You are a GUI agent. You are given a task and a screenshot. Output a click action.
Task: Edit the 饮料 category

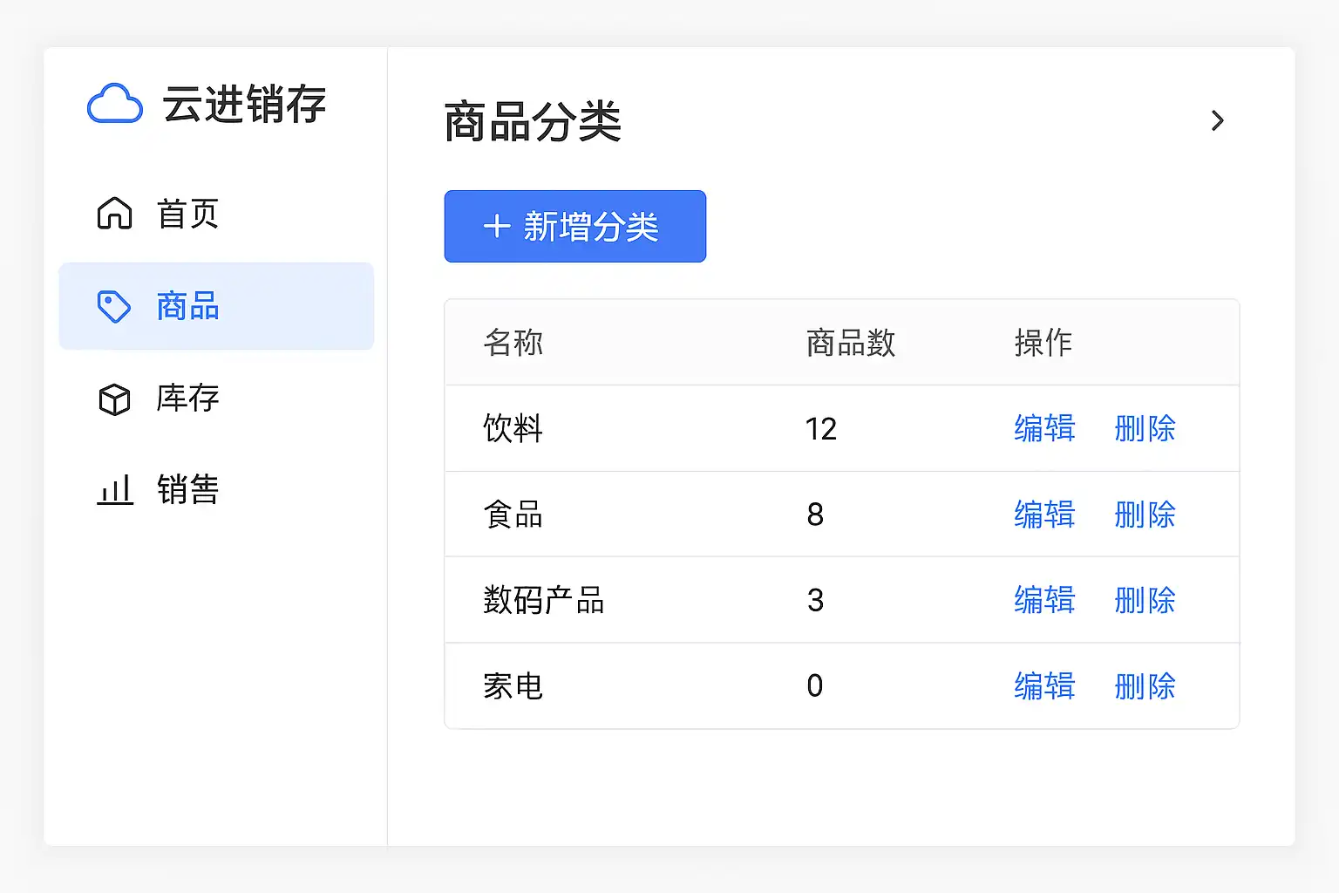(1044, 429)
